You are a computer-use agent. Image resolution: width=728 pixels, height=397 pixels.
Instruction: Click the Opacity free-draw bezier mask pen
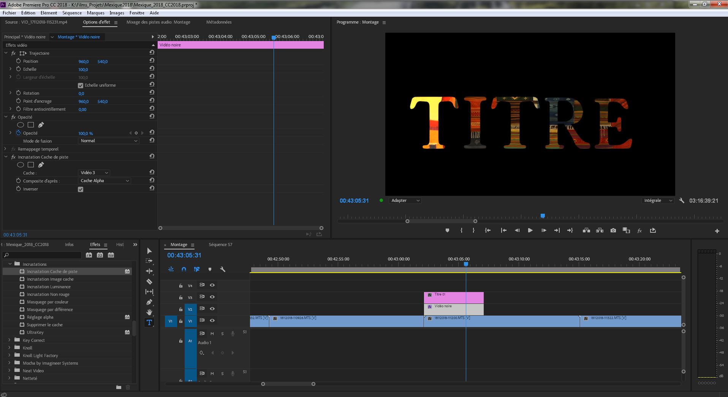(41, 125)
